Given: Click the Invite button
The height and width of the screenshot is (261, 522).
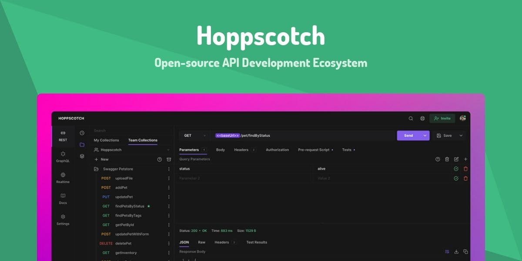Looking at the screenshot, I should tap(442, 118).
